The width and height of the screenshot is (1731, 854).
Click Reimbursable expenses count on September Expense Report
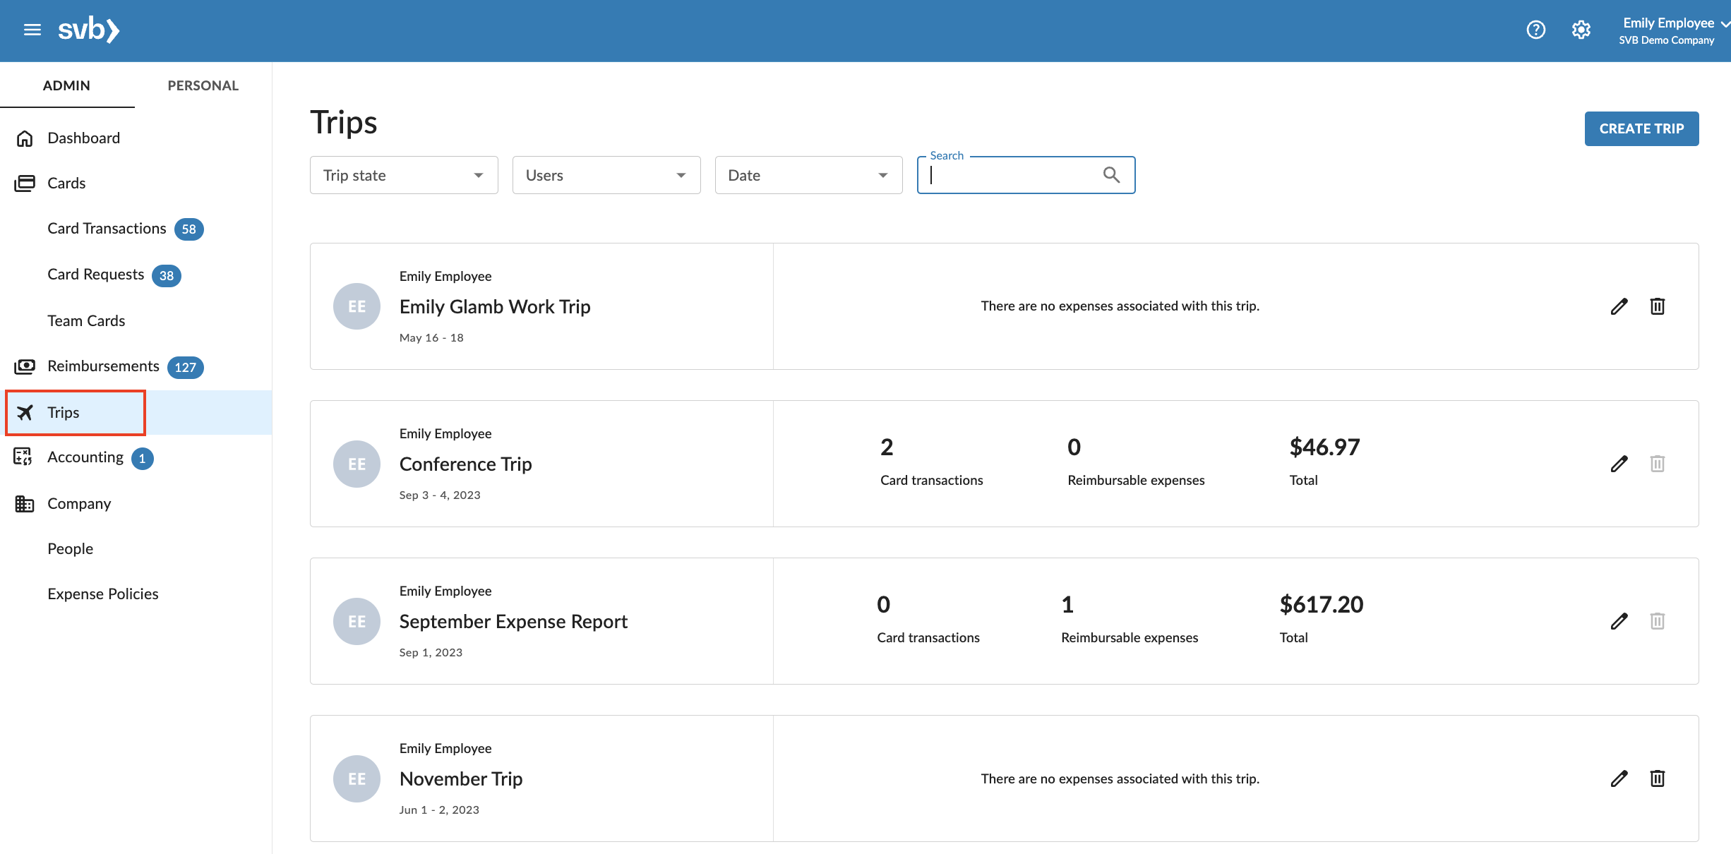point(1067,605)
